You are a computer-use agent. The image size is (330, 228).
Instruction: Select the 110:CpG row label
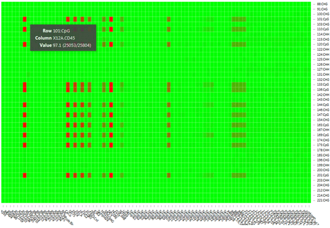323,29
